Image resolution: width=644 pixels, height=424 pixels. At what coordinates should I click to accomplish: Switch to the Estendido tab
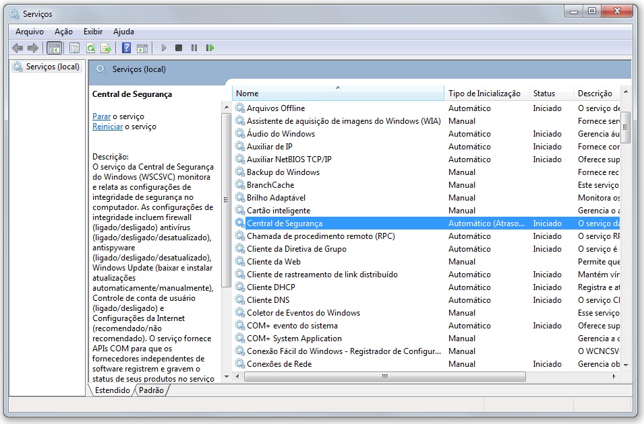point(112,390)
